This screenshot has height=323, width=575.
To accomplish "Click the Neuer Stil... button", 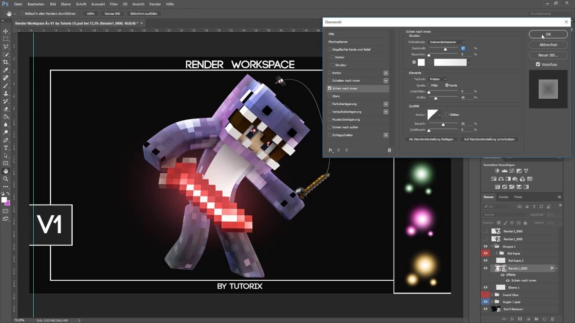I will click(548, 55).
